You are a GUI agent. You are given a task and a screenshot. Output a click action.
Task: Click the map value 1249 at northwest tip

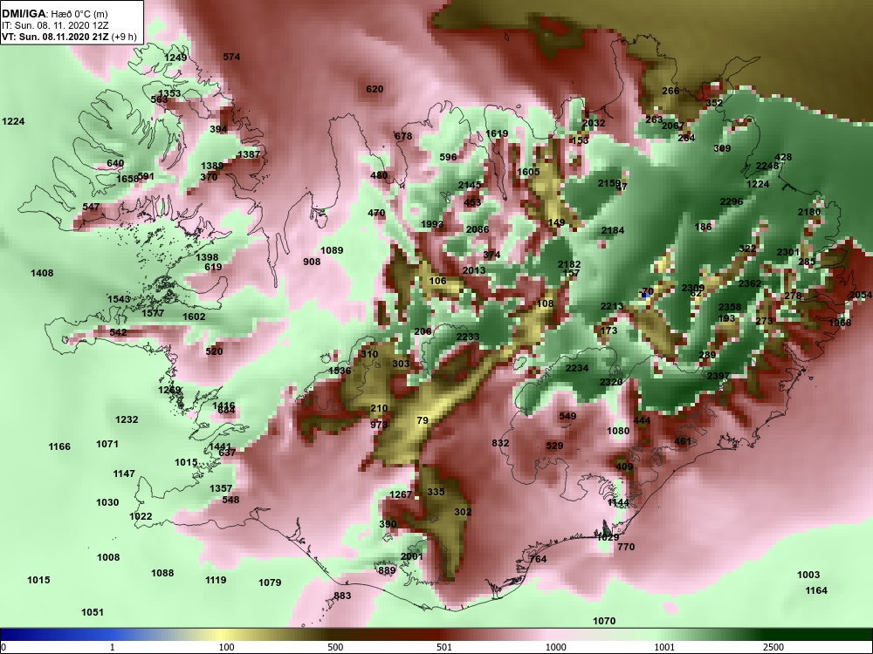pyautogui.click(x=176, y=58)
